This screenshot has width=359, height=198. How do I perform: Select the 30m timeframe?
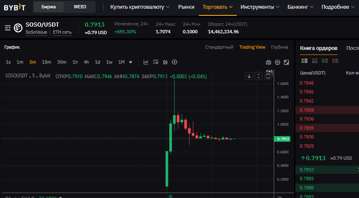pyautogui.click(x=62, y=62)
